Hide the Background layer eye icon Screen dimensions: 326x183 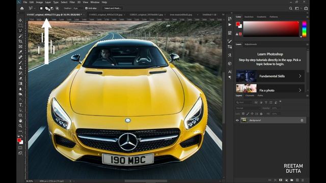click(237, 120)
